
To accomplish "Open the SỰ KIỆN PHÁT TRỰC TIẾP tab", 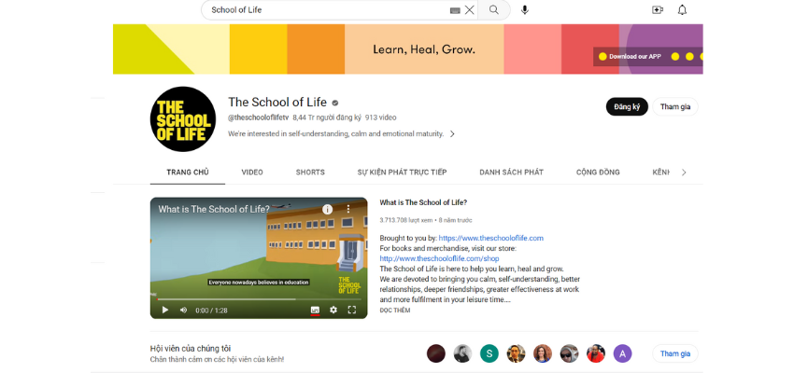I will pyautogui.click(x=402, y=173).
